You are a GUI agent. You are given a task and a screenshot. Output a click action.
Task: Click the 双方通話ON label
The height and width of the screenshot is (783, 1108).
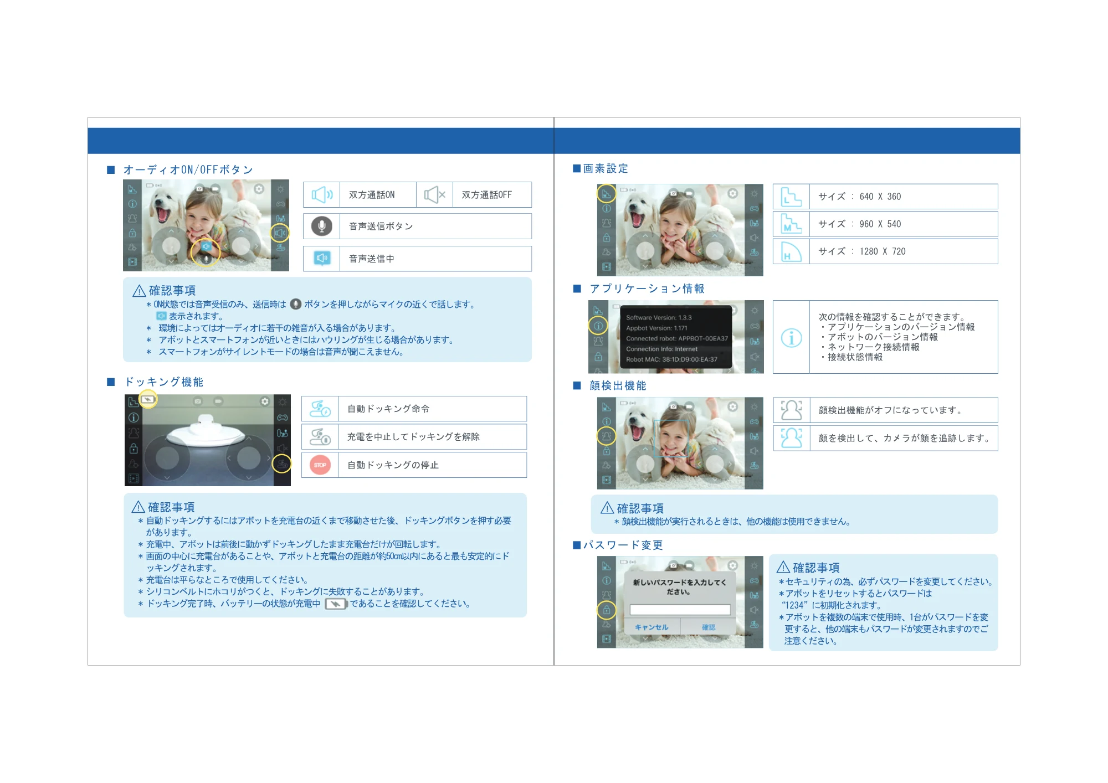[372, 195]
